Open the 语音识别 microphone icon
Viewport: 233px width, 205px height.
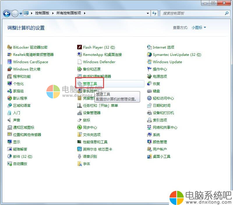(x=80, y=157)
